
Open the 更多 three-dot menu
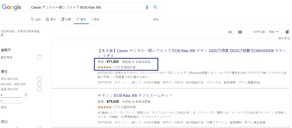[95, 19]
